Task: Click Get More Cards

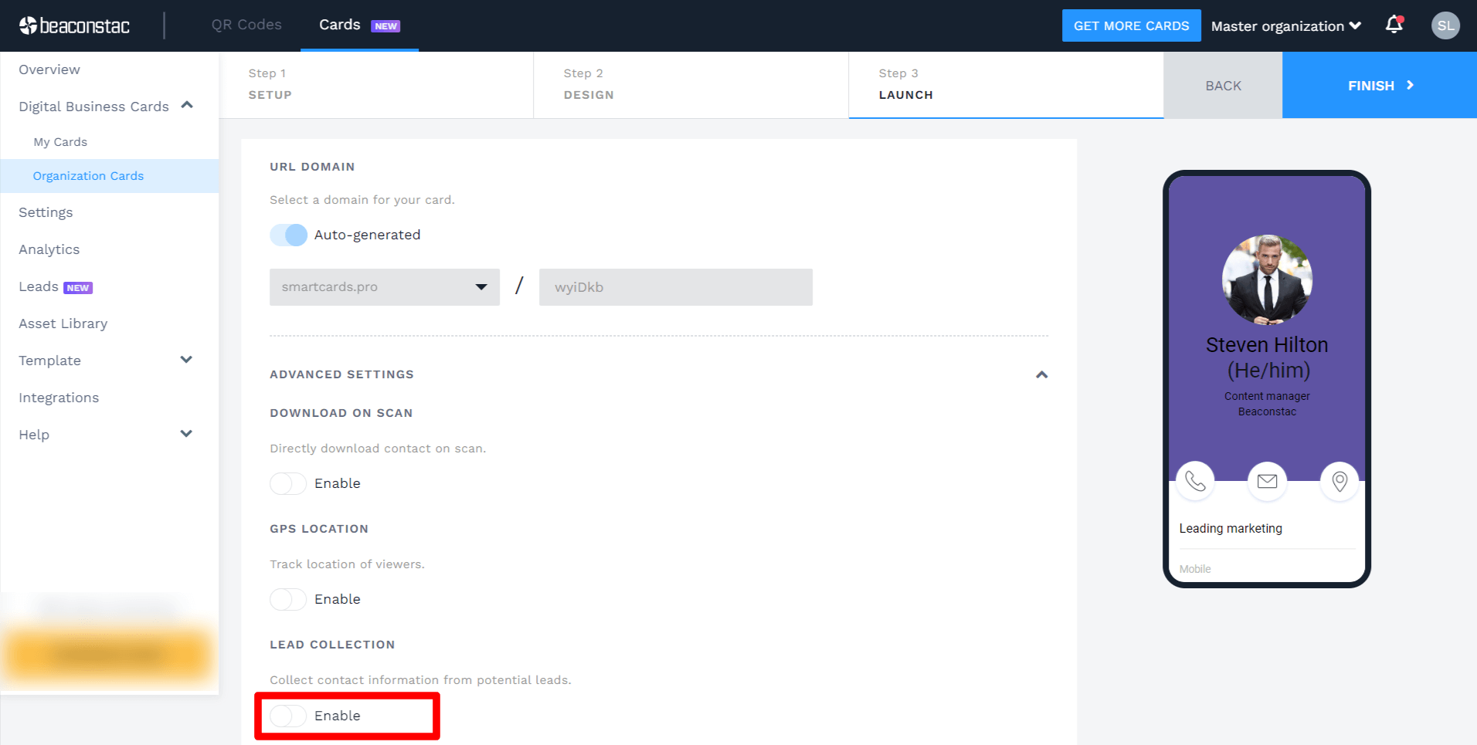Action: [1131, 25]
